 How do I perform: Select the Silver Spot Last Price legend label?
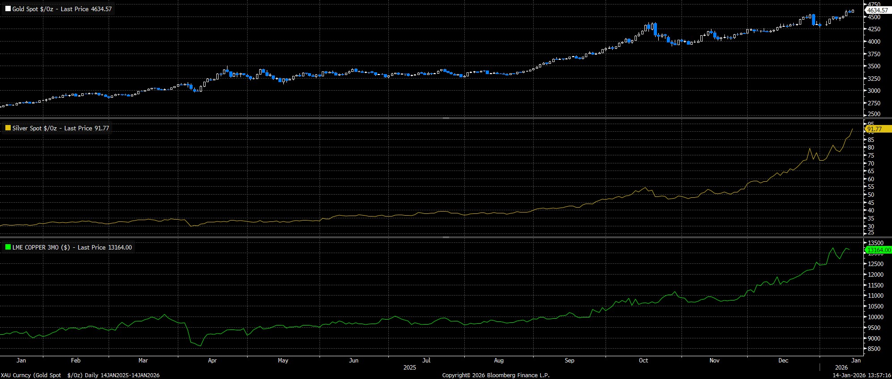click(61, 128)
